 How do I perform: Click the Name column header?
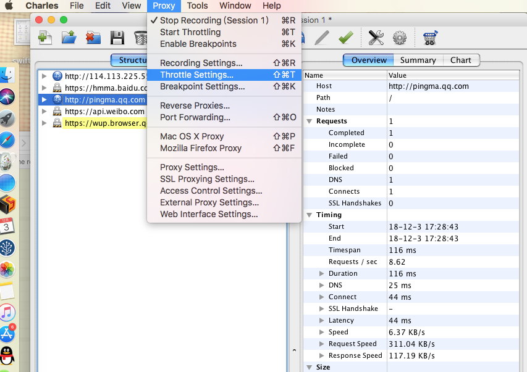[345, 75]
